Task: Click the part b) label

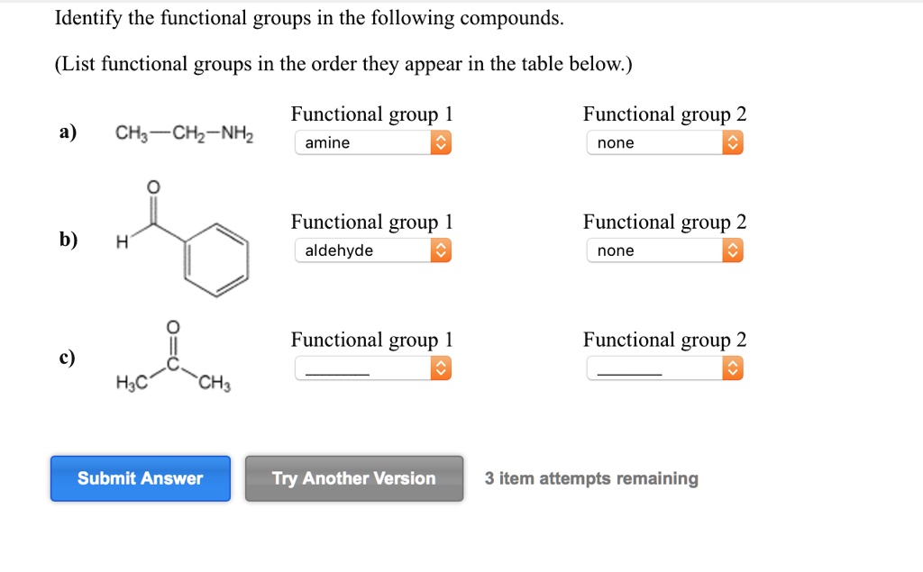Action: 66,240
